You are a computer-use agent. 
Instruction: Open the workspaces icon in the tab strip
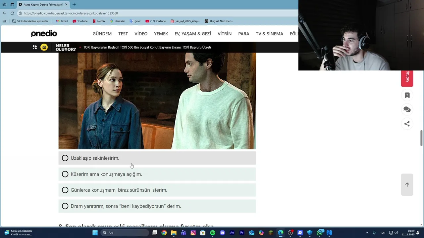click(x=4, y=5)
